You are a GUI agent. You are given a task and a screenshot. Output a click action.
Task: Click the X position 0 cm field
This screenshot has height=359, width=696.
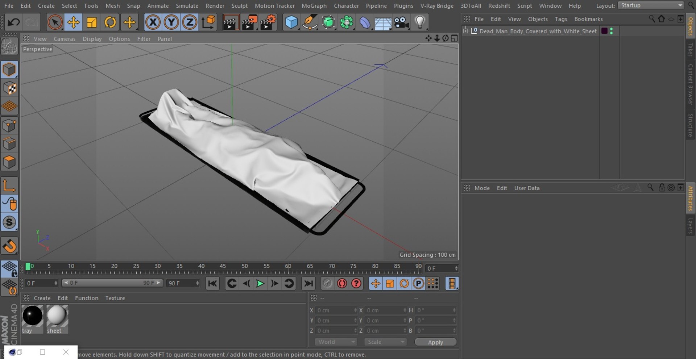tap(337, 310)
